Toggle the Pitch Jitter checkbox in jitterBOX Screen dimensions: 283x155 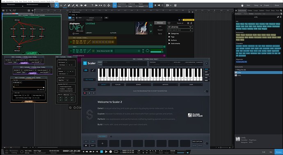pos(14,93)
